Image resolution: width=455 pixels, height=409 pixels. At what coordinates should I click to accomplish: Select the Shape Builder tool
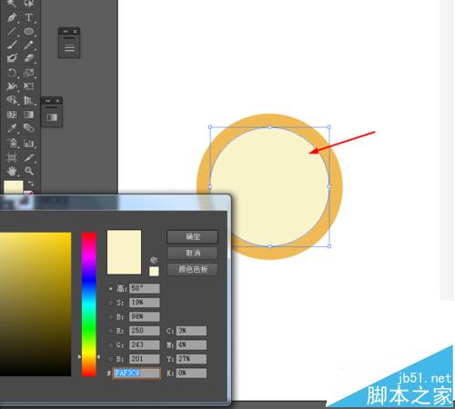pos(12,100)
